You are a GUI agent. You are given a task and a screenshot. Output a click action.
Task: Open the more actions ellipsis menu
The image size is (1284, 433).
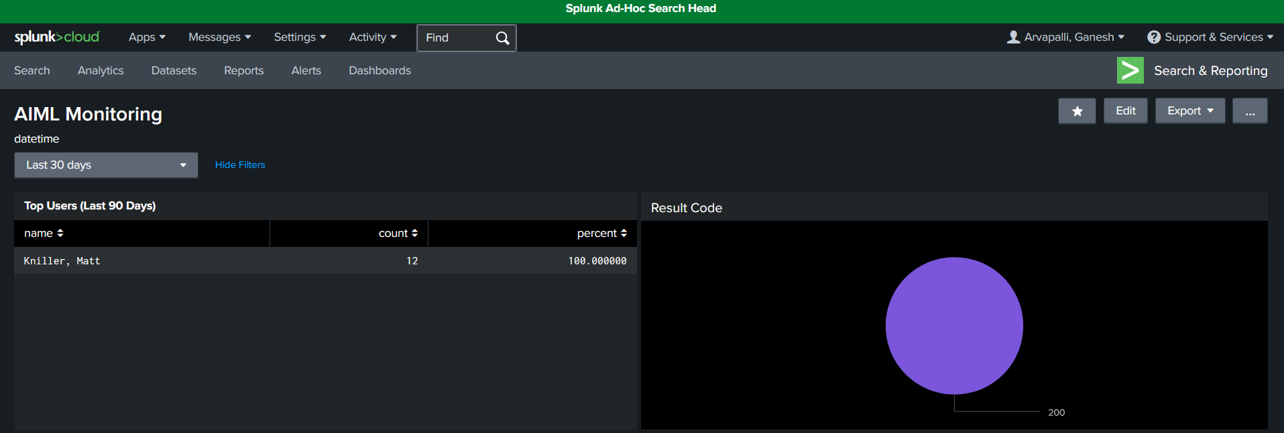click(1250, 111)
